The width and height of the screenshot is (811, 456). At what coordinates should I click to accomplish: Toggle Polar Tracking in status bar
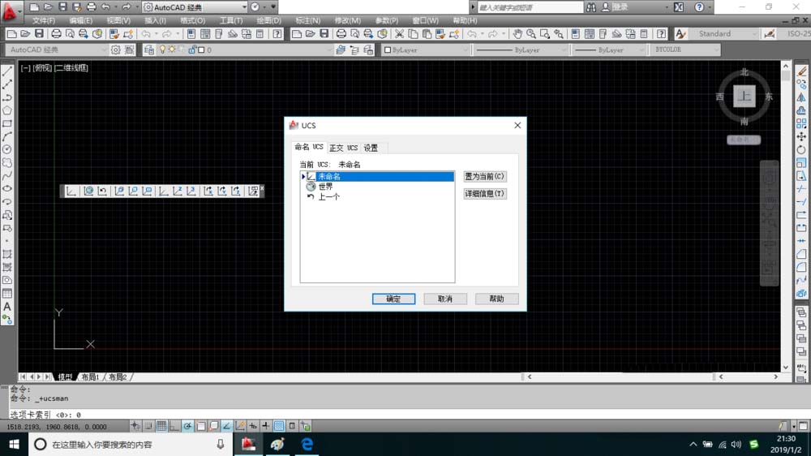187,426
